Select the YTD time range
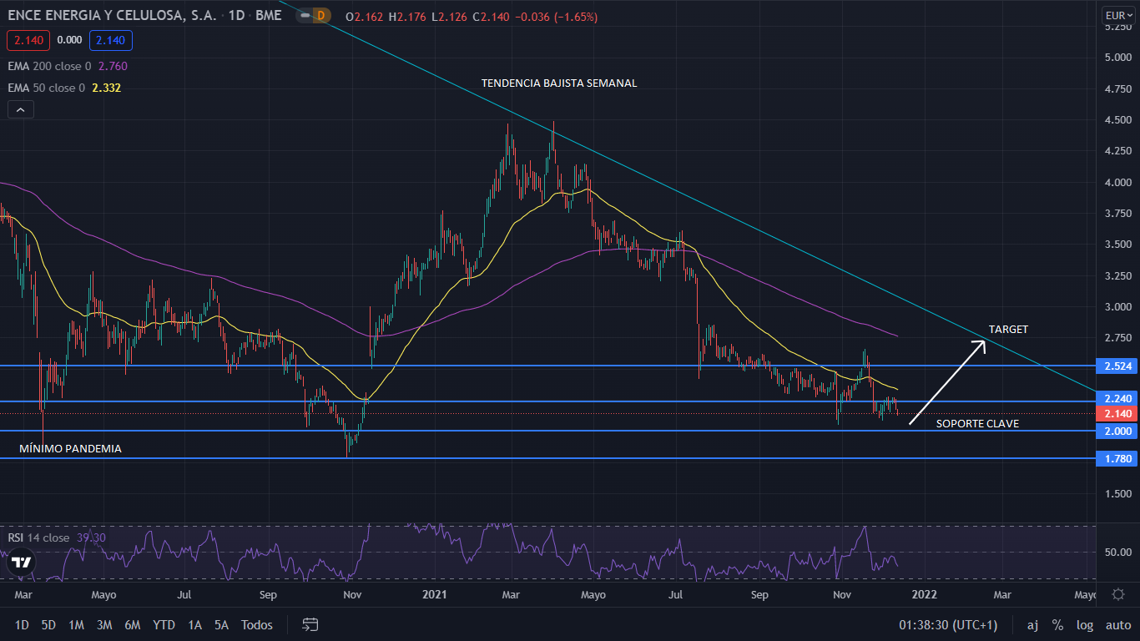Image resolution: width=1140 pixels, height=641 pixels. click(164, 624)
